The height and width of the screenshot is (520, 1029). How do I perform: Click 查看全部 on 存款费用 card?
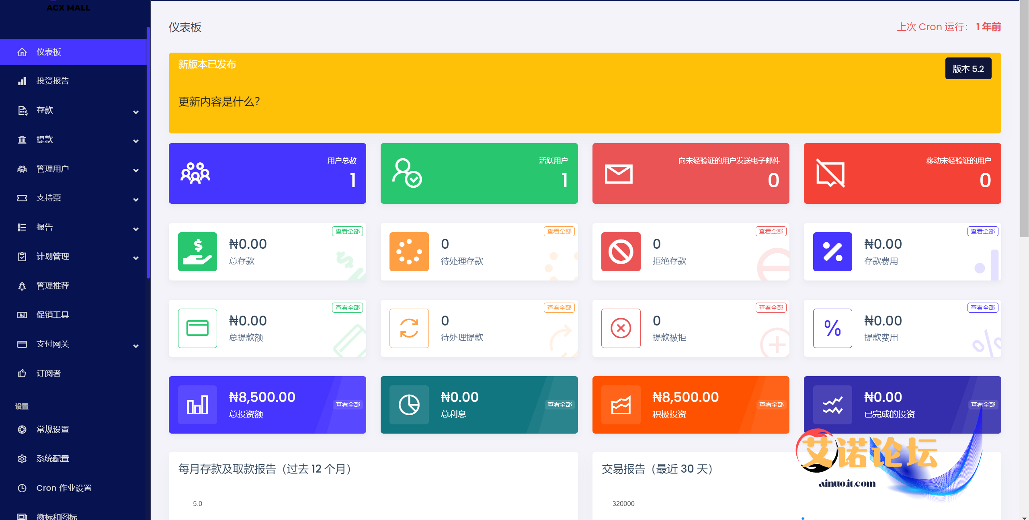point(982,231)
